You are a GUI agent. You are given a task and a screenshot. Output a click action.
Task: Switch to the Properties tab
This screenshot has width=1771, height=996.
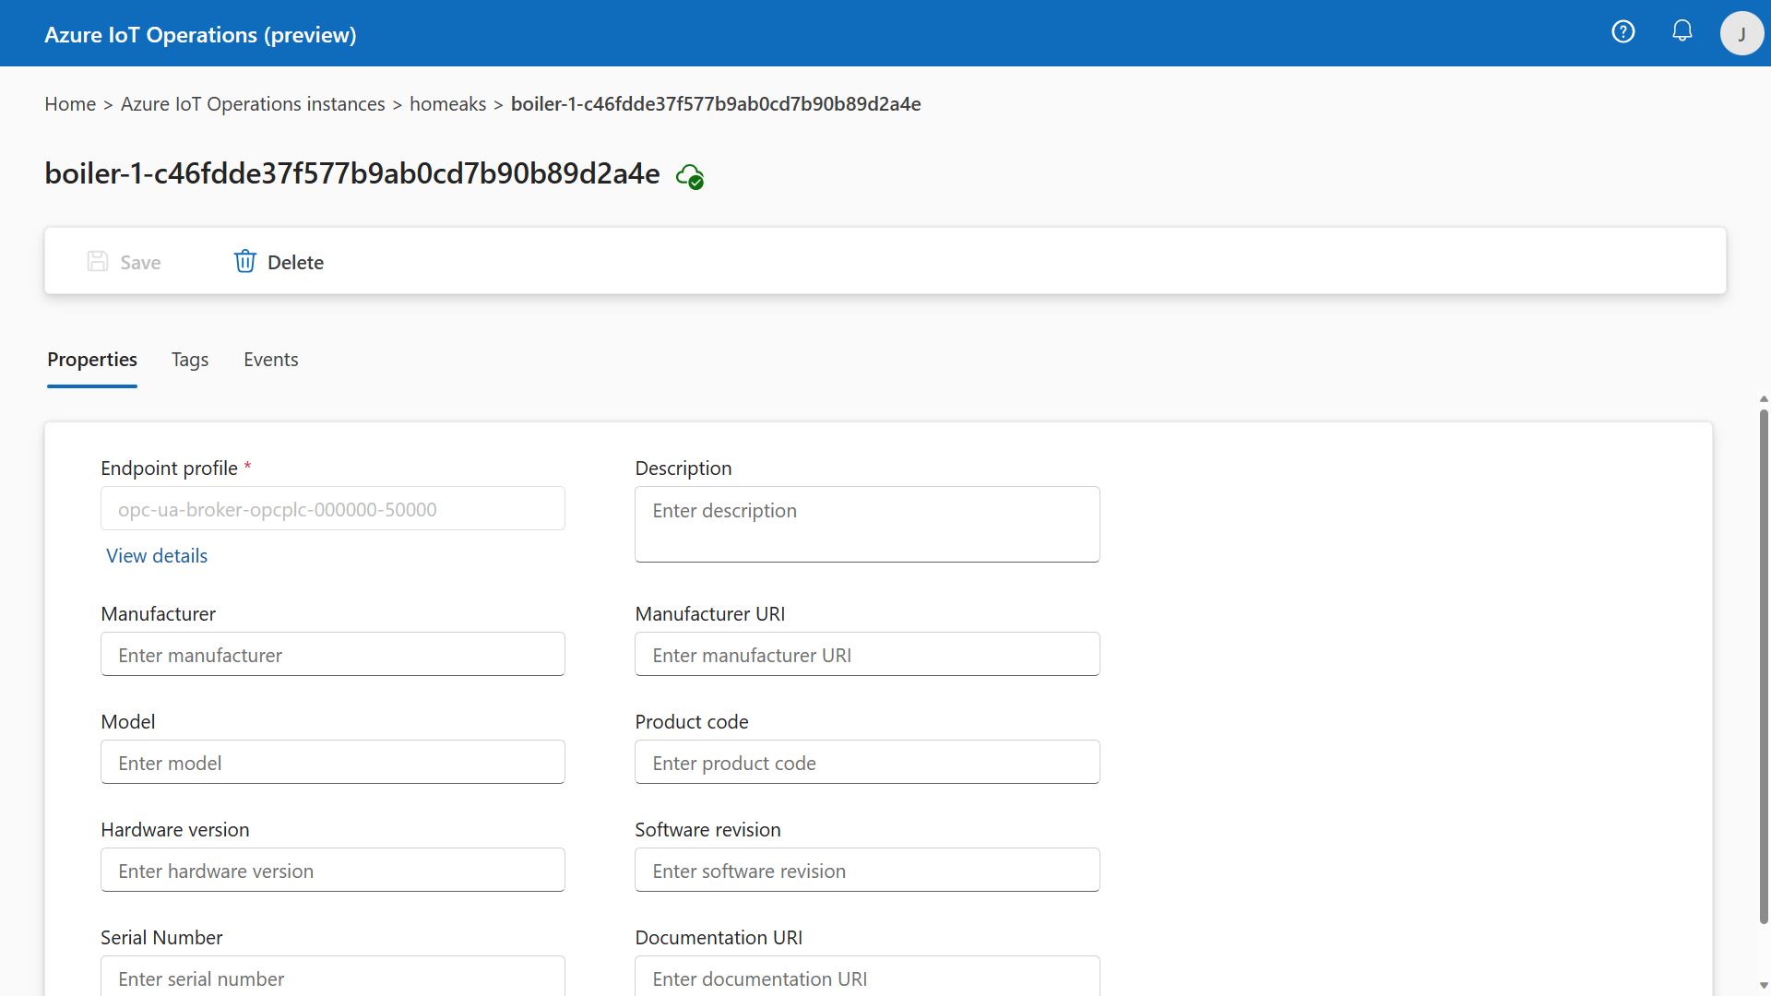[92, 360]
